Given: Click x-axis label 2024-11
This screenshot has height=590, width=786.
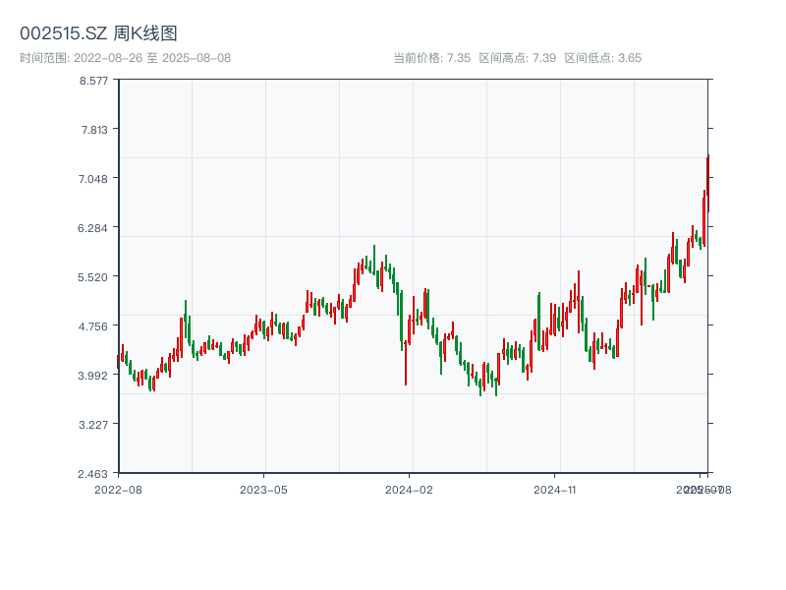Looking at the screenshot, I should (554, 490).
